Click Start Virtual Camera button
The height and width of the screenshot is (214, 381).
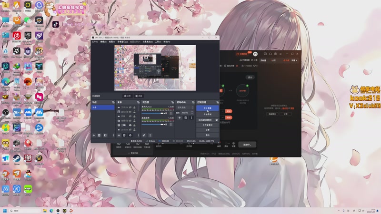(x=205, y=120)
